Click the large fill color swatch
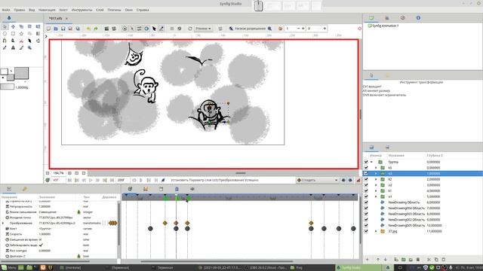 point(21,73)
